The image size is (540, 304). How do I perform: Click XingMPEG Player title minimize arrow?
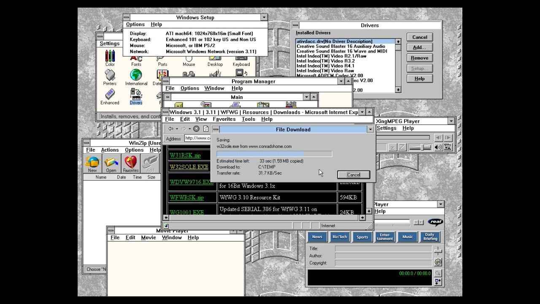click(x=451, y=121)
